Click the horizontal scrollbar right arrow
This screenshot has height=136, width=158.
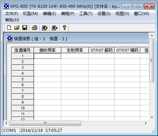(x=146, y=123)
